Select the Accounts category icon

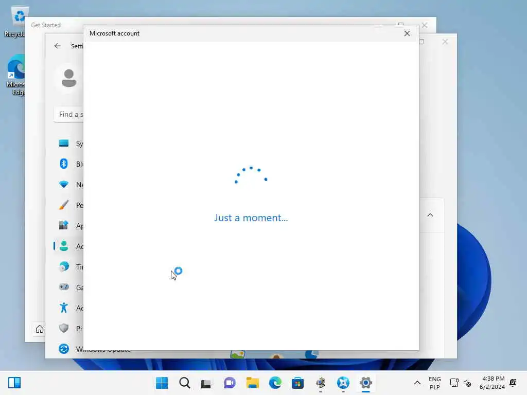pyautogui.click(x=63, y=246)
